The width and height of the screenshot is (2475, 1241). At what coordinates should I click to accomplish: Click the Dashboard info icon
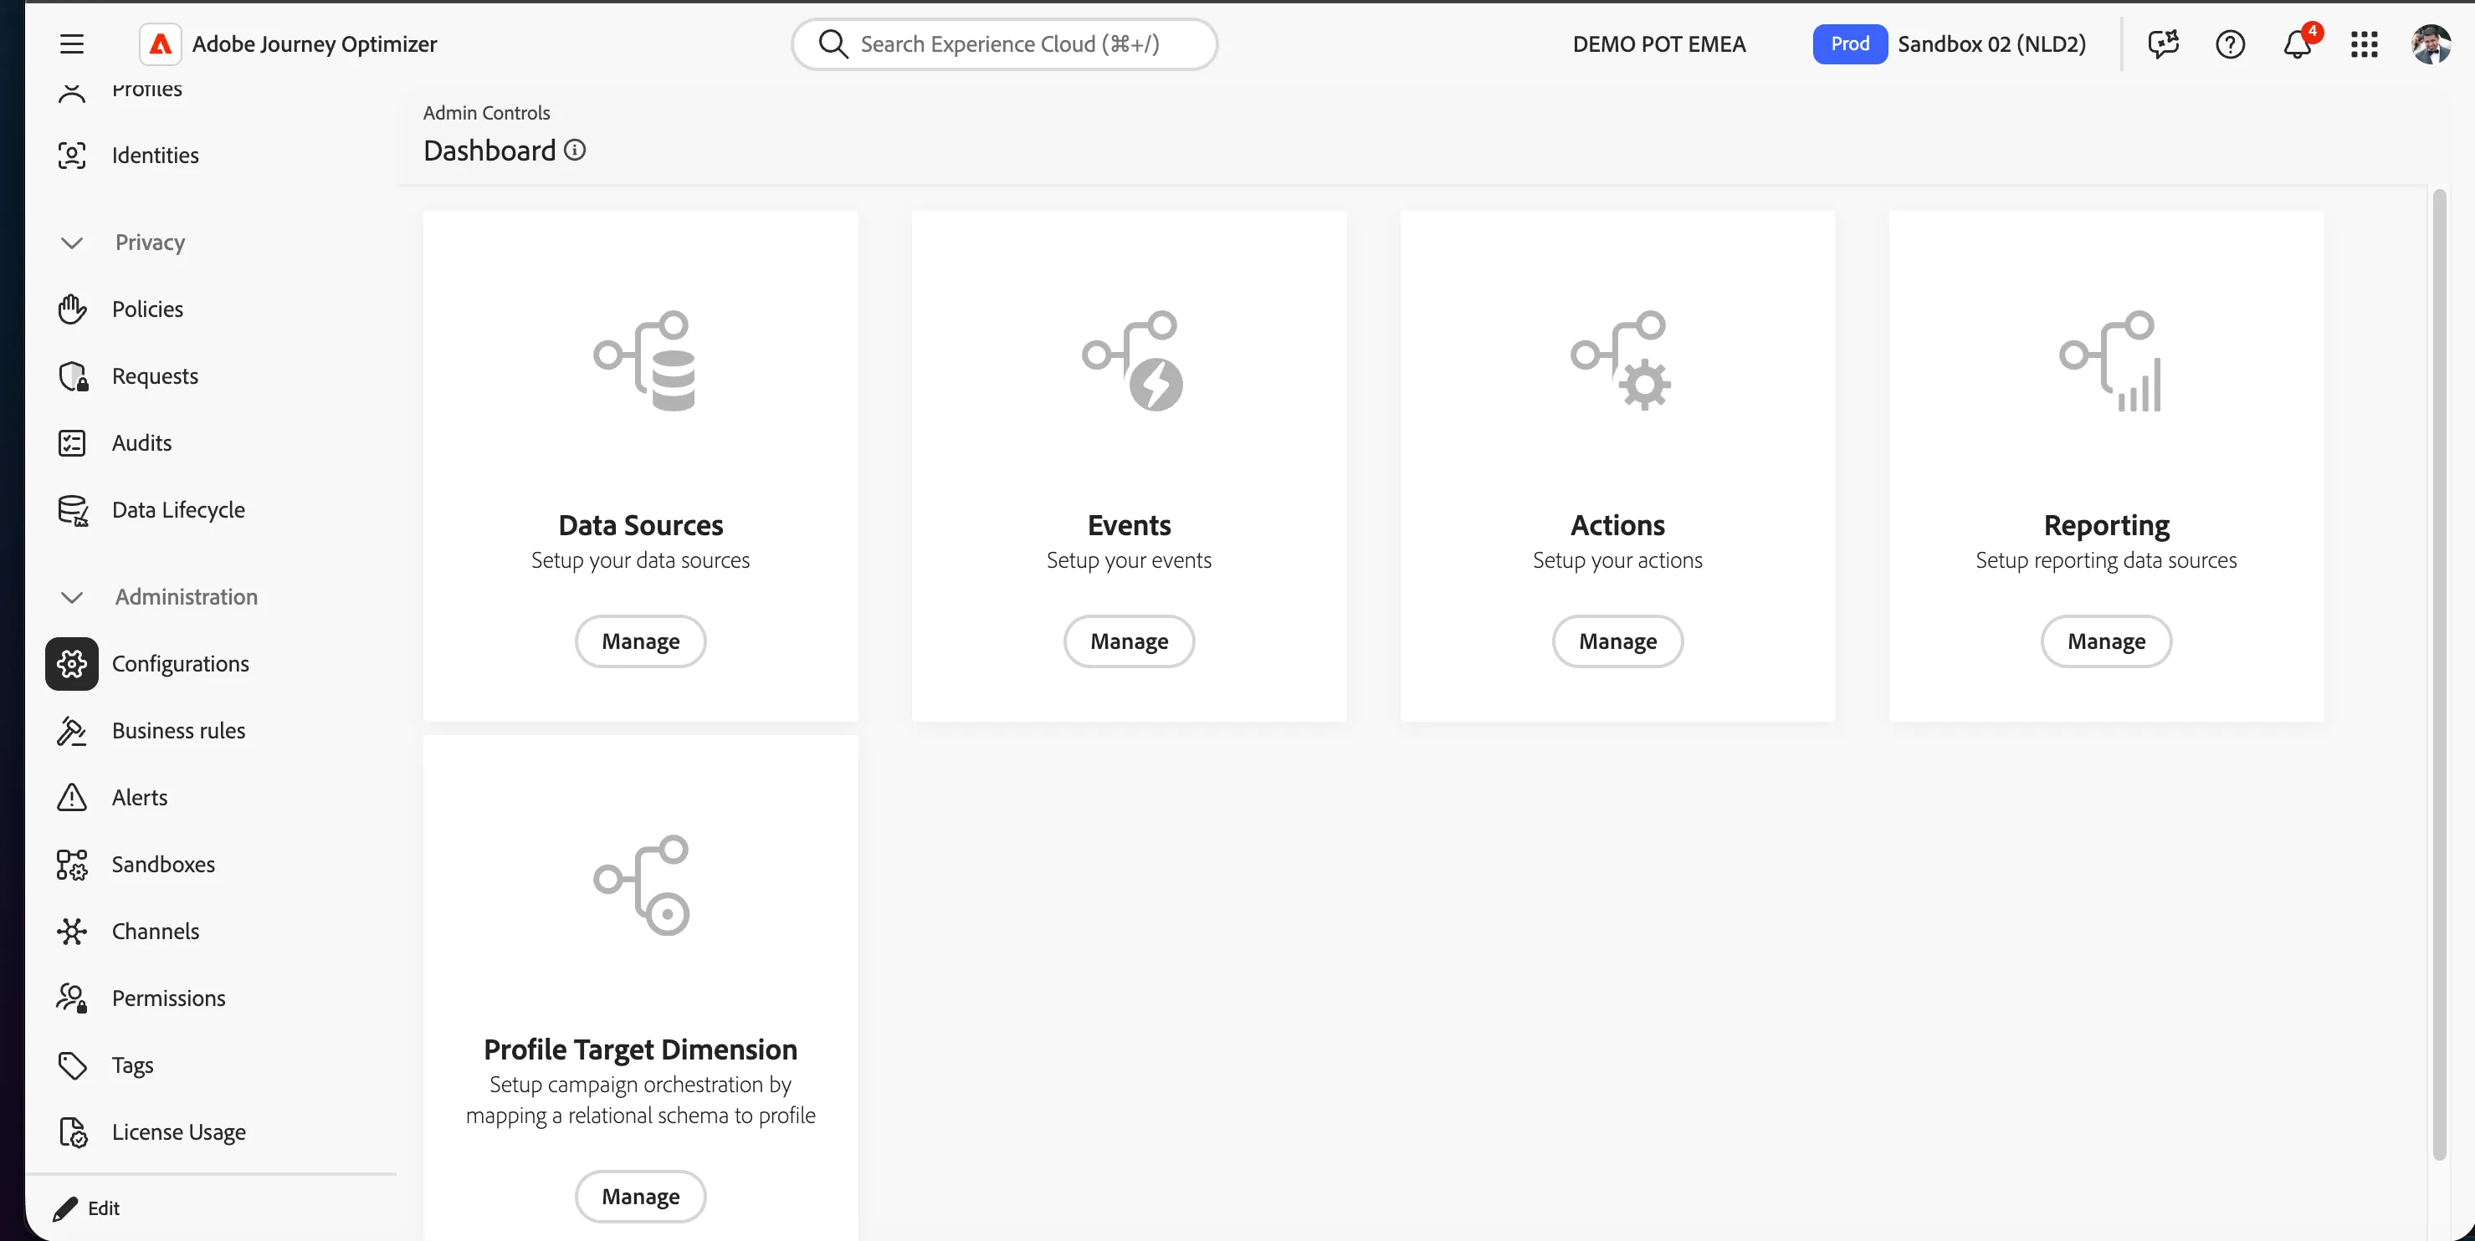[575, 150]
